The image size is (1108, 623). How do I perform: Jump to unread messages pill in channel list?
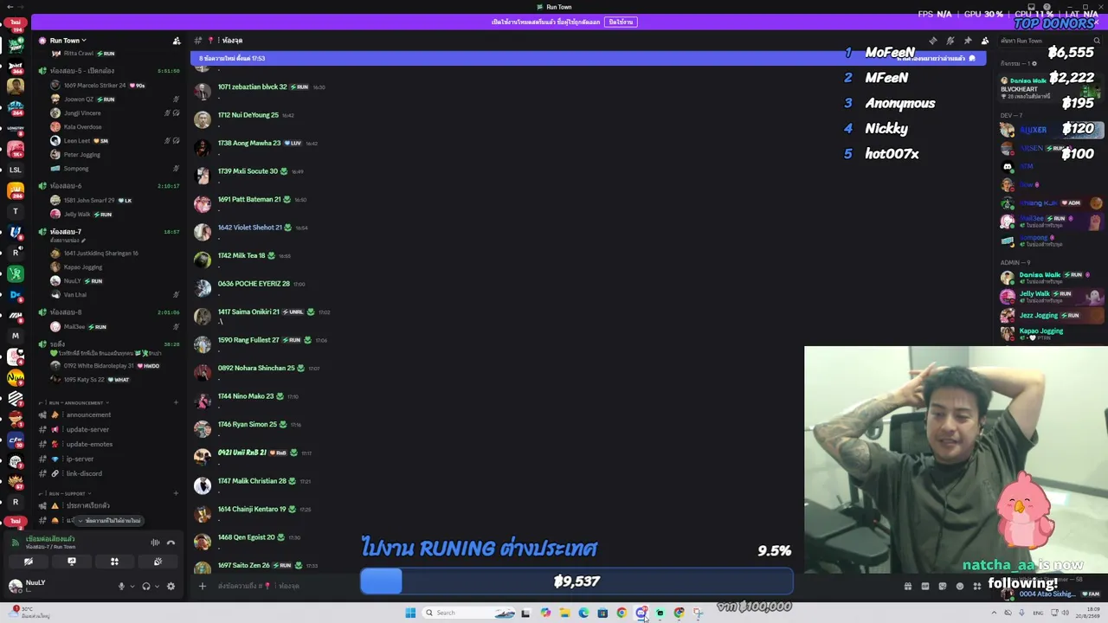click(x=110, y=521)
